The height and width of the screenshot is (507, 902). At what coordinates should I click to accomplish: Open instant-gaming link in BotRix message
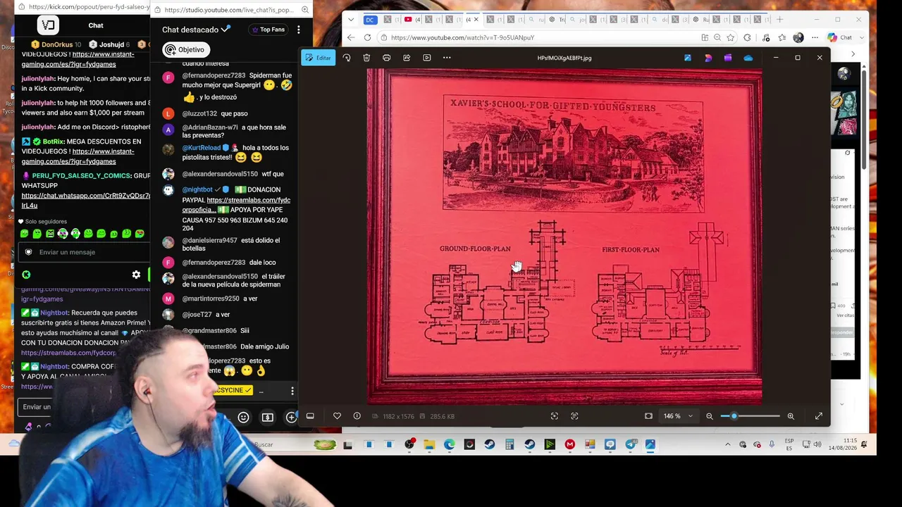(x=78, y=156)
